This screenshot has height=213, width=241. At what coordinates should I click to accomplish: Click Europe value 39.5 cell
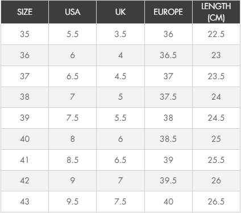(x=168, y=181)
